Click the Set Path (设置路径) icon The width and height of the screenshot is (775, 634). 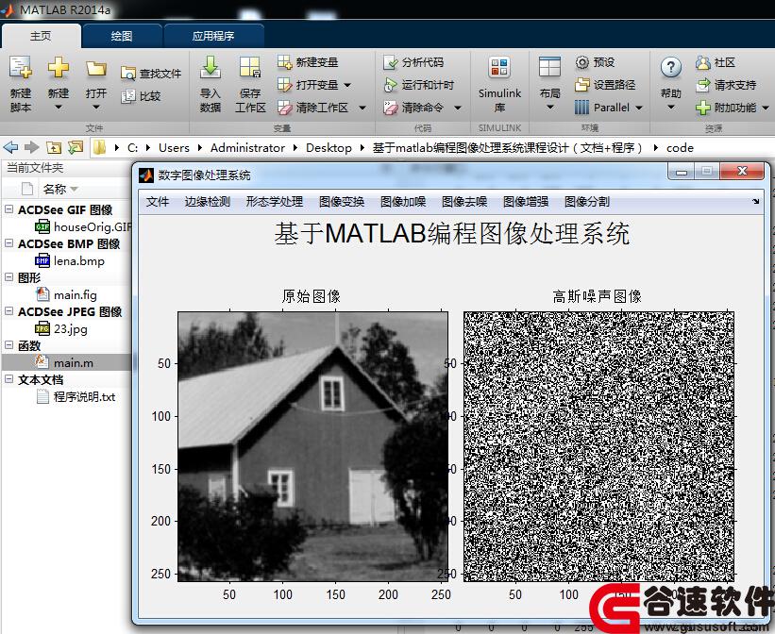pos(582,85)
